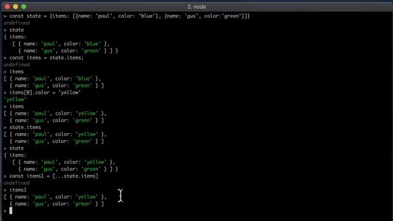This screenshot has height=221, width=393.
Task: Click the red close window button
Action: (x=7, y=7)
